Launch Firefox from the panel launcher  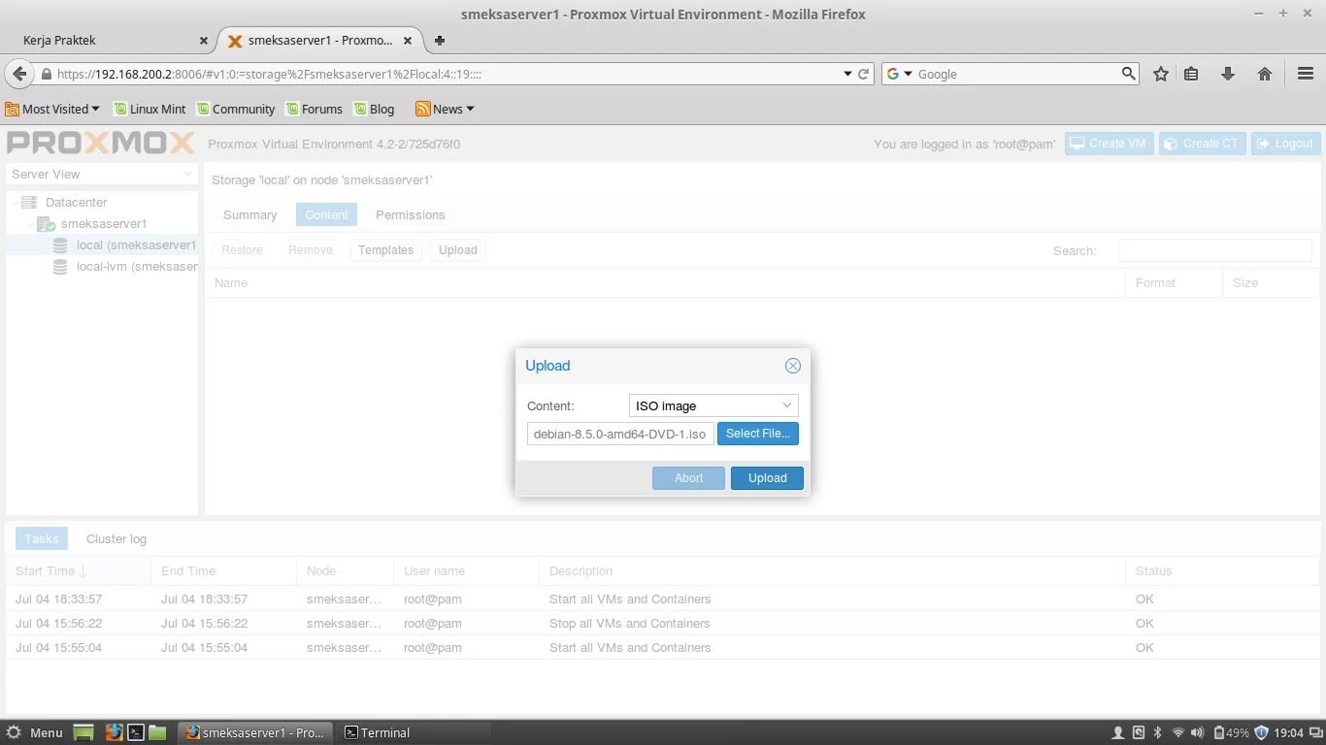pyautogui.click(x=114, y=732)
